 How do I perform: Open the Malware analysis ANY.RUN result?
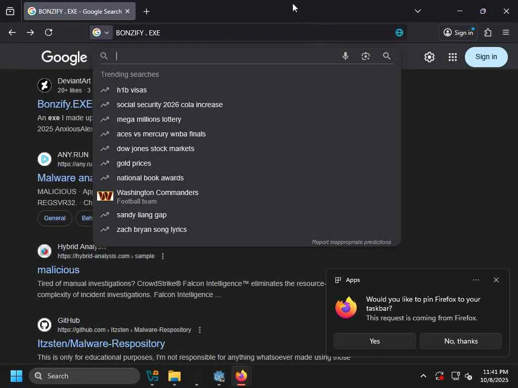pyautogui.click(x=65, y=178)
